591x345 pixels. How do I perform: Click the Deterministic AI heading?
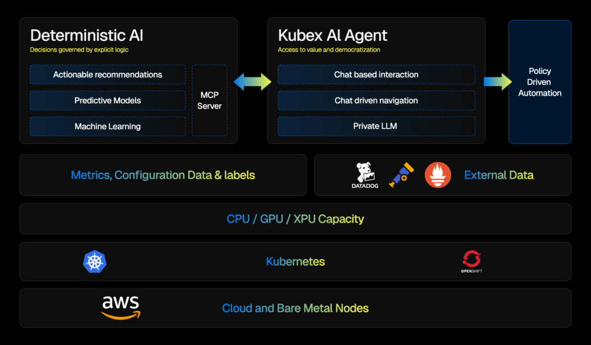[x=87, y=36]
